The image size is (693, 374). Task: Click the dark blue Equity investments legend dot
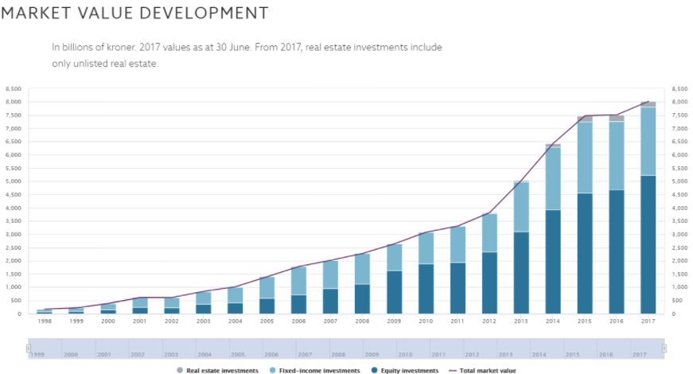tap(374, 370)
